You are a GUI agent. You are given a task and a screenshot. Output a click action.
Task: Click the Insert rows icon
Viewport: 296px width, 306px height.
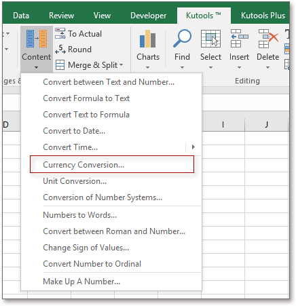(x=239, y=38)
